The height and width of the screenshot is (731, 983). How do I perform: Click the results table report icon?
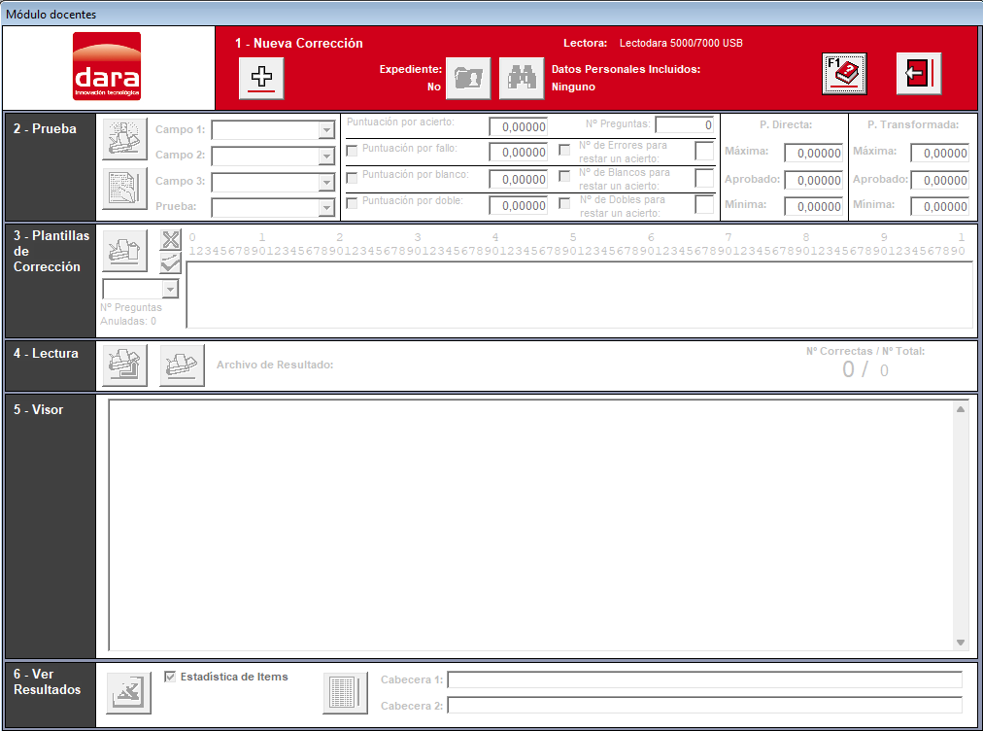[345, 693]
